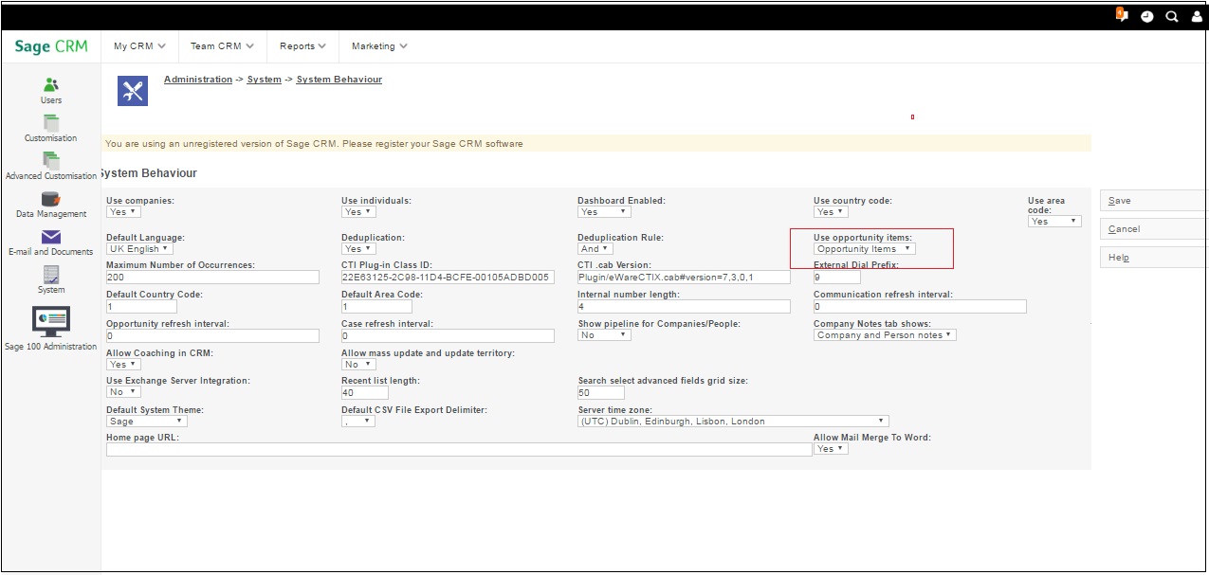
Task: Open the Data Management icon
Action: pyautogui.click(x=51, y=199)
